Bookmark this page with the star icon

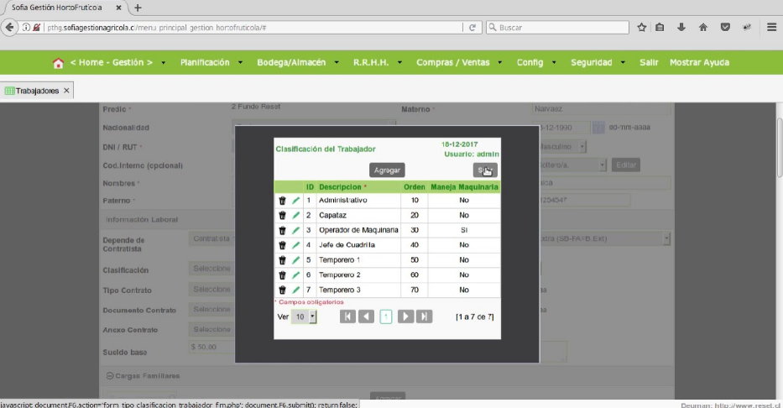pyautogui.click(x=642, y=28)
